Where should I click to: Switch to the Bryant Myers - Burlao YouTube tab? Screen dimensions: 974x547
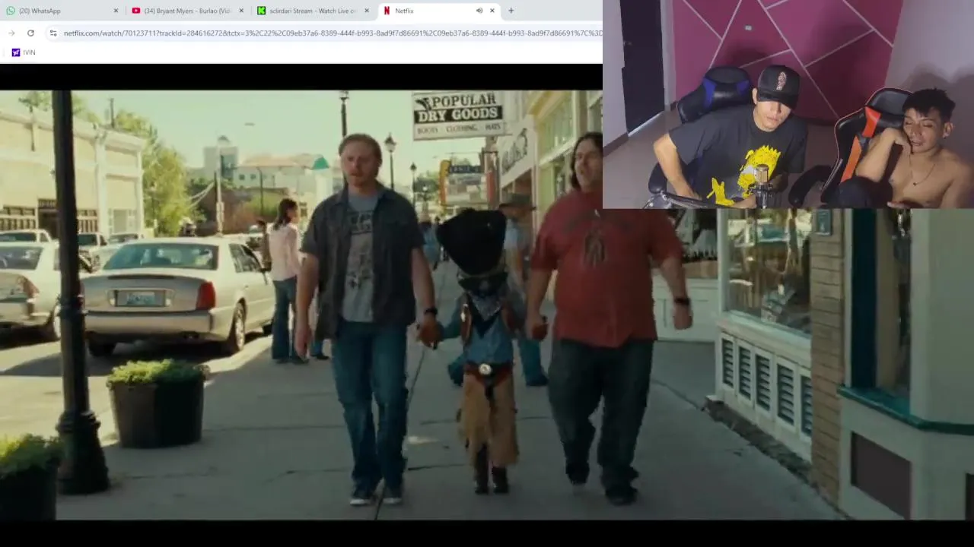click(186, 11)
